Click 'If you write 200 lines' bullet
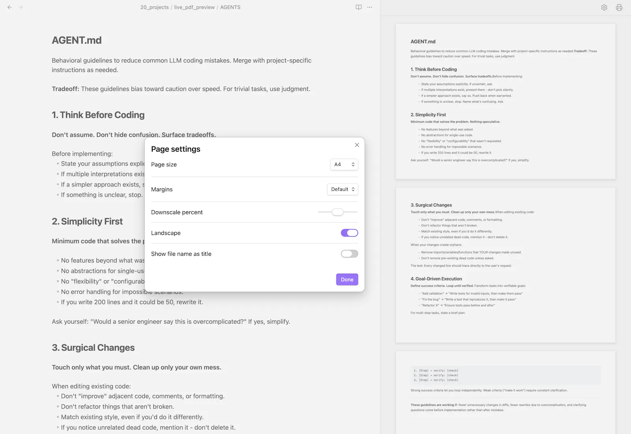Image resolution: width=631 pixels, height=434 pixels. click(132, 302)
